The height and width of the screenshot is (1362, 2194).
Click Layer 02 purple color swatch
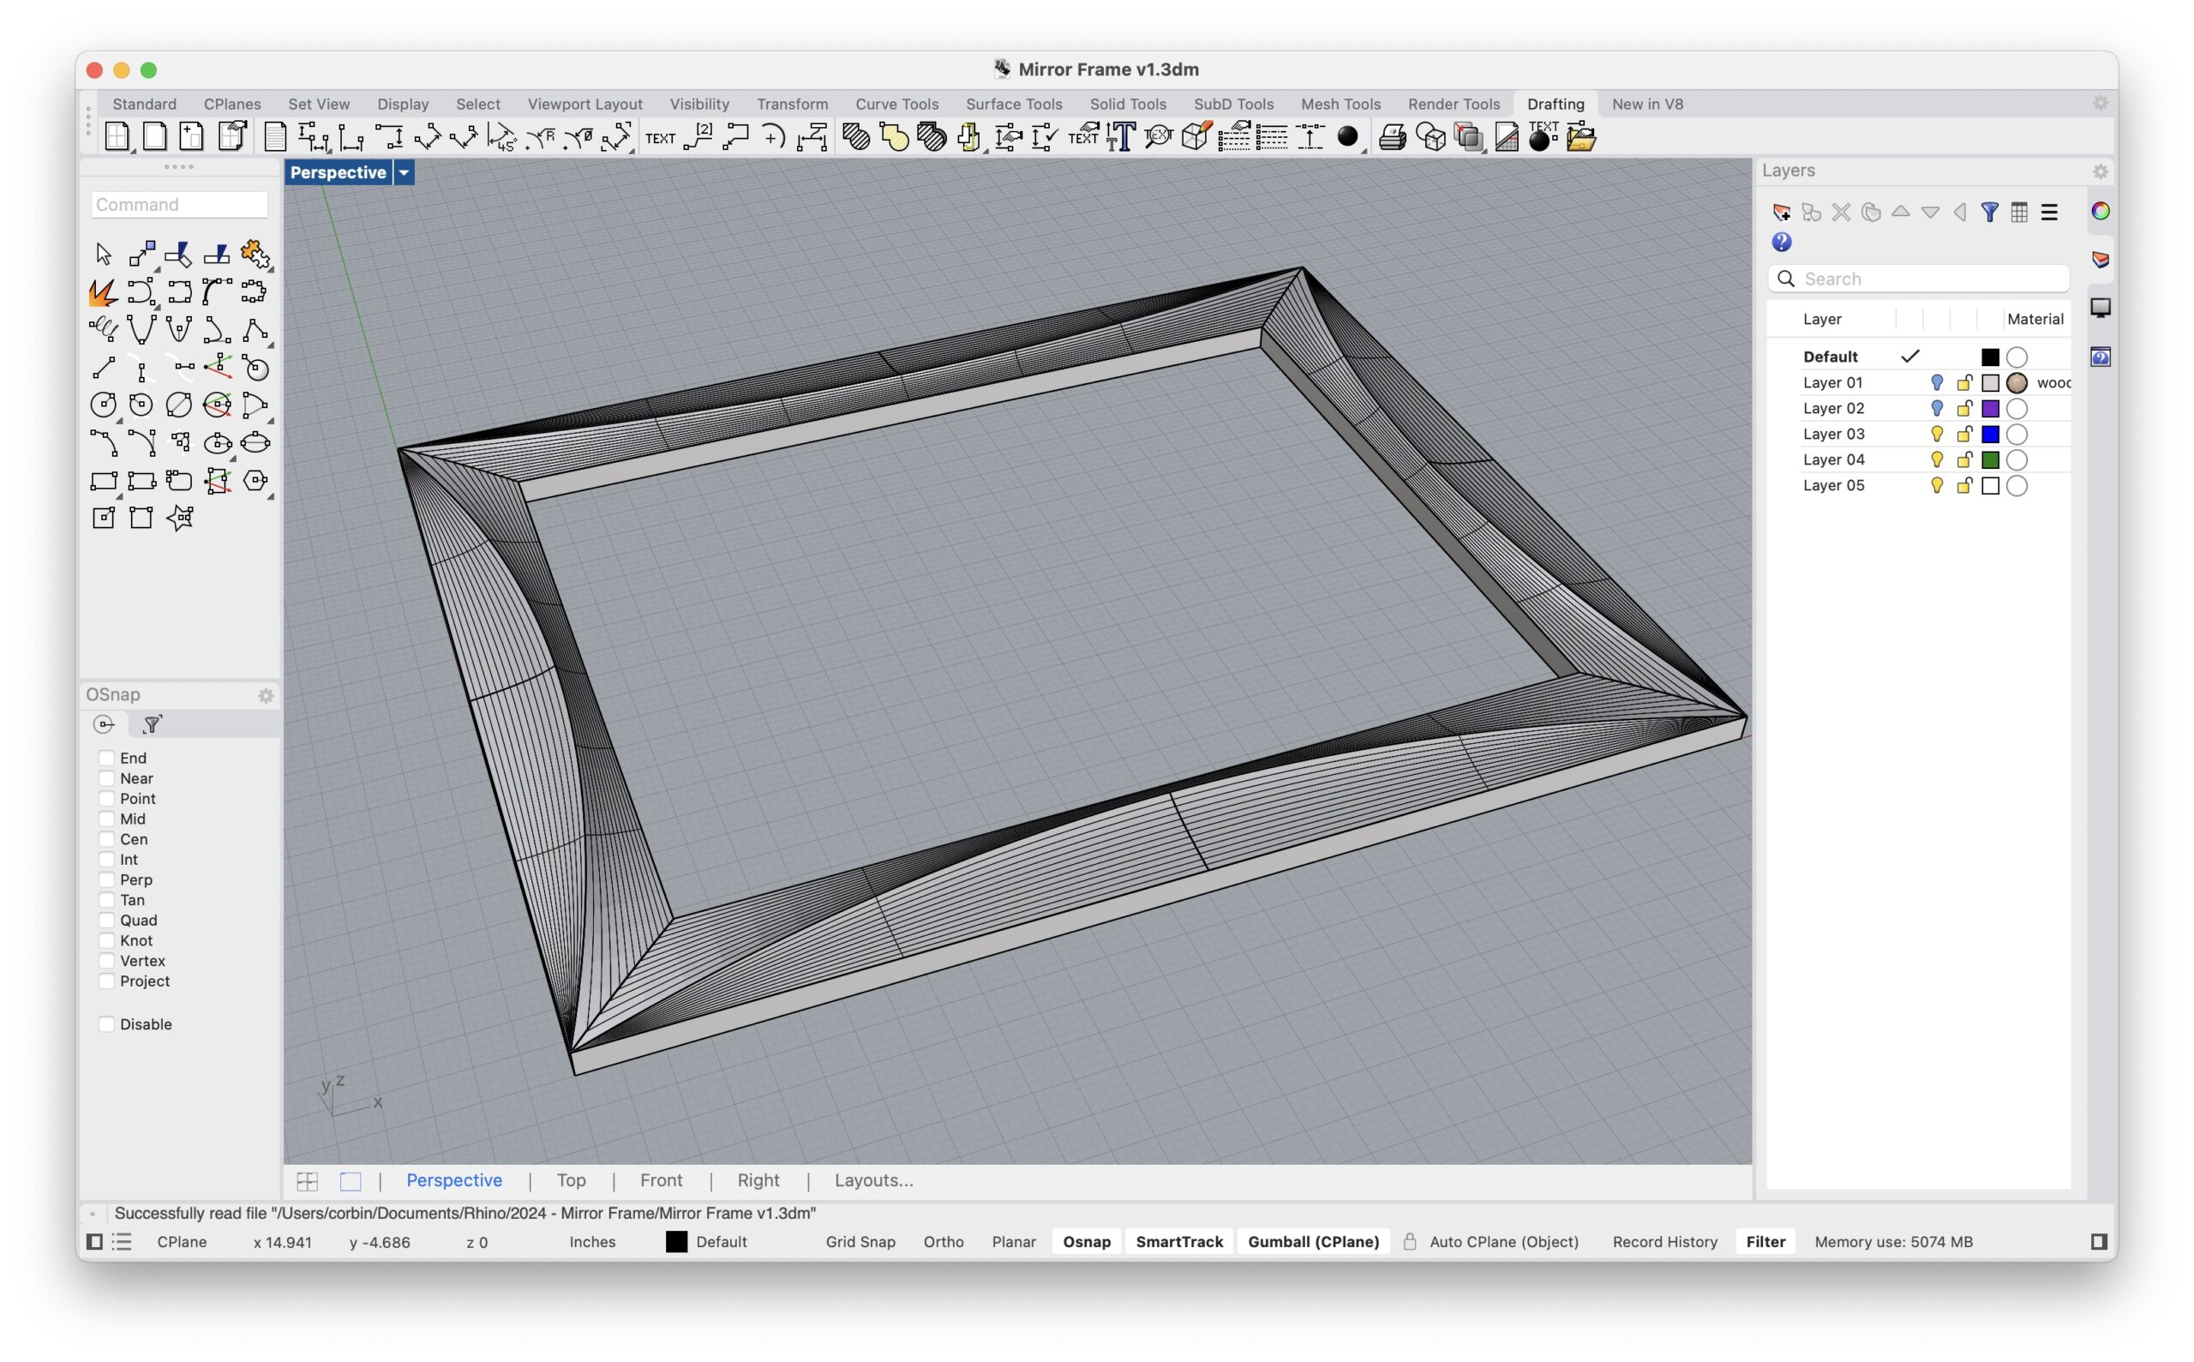click(x=1990, y=408)
